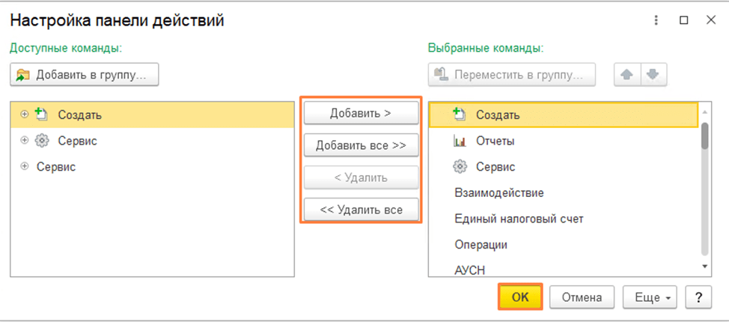Click the move down arrow icon

tap(653, 75)
